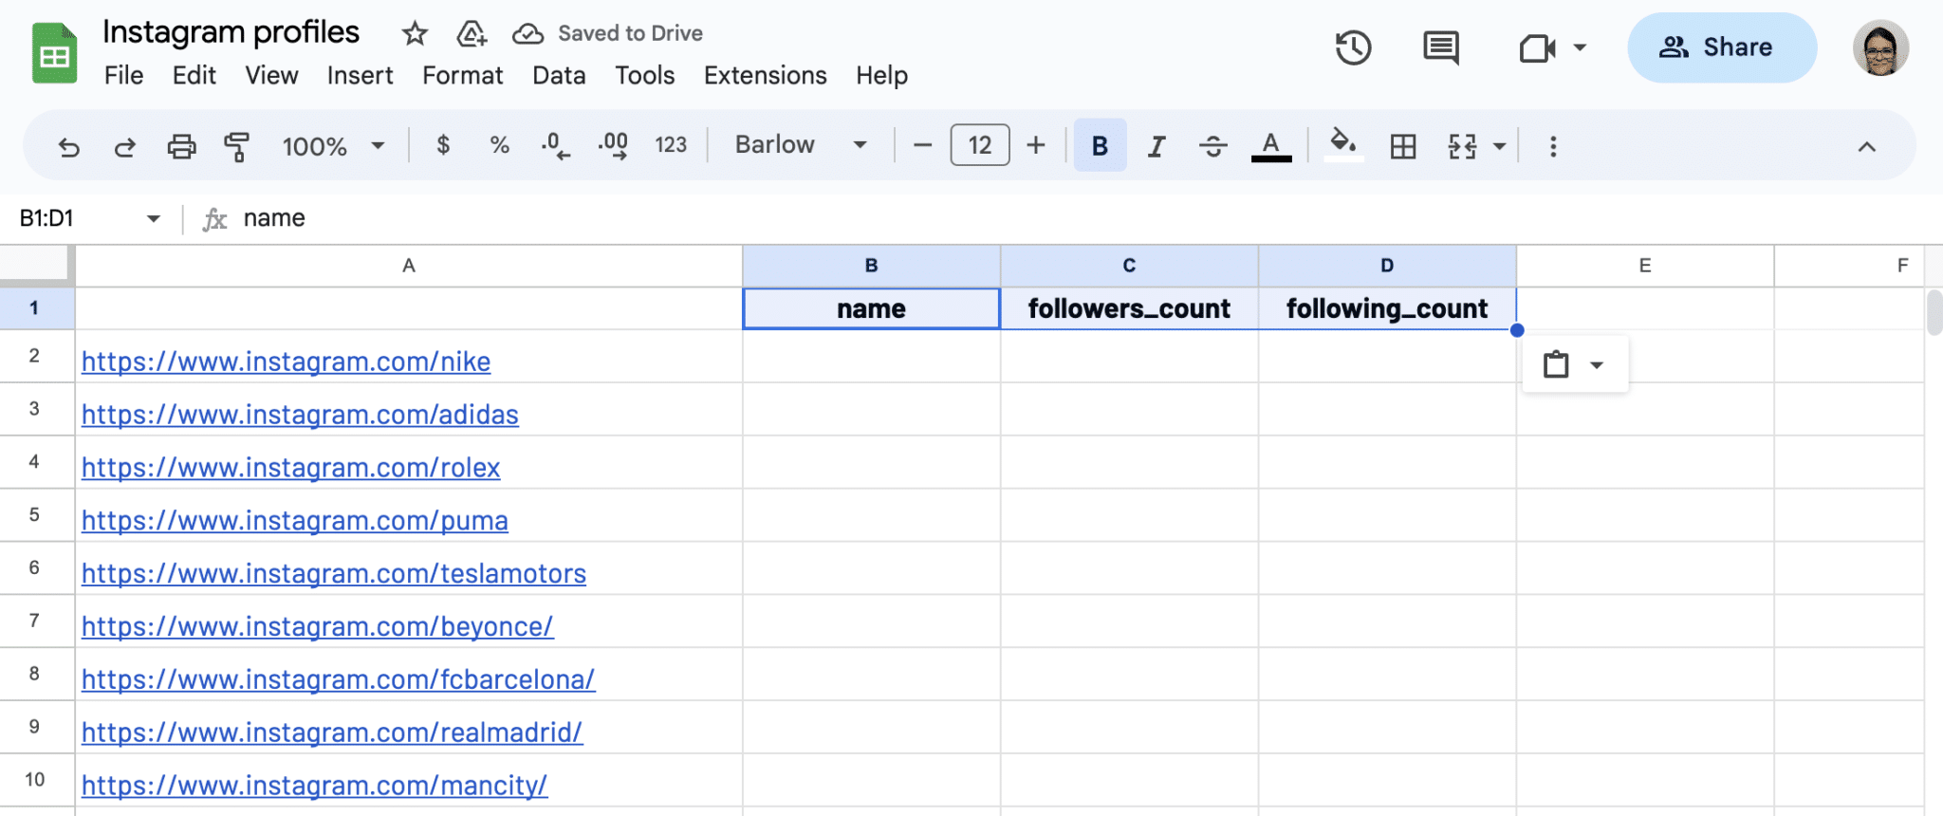The image size is (1943, 816).
Task: Click the vertical scrollbar thumb
Action: pyautogui.click(x=1934, y=313)
